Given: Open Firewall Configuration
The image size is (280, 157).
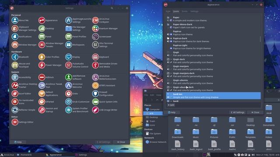Looking at the screenshot, I should click(103, 94).
